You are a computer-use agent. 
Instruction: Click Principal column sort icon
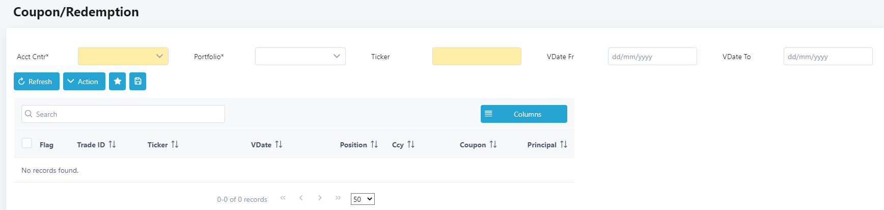click(563, 145)
